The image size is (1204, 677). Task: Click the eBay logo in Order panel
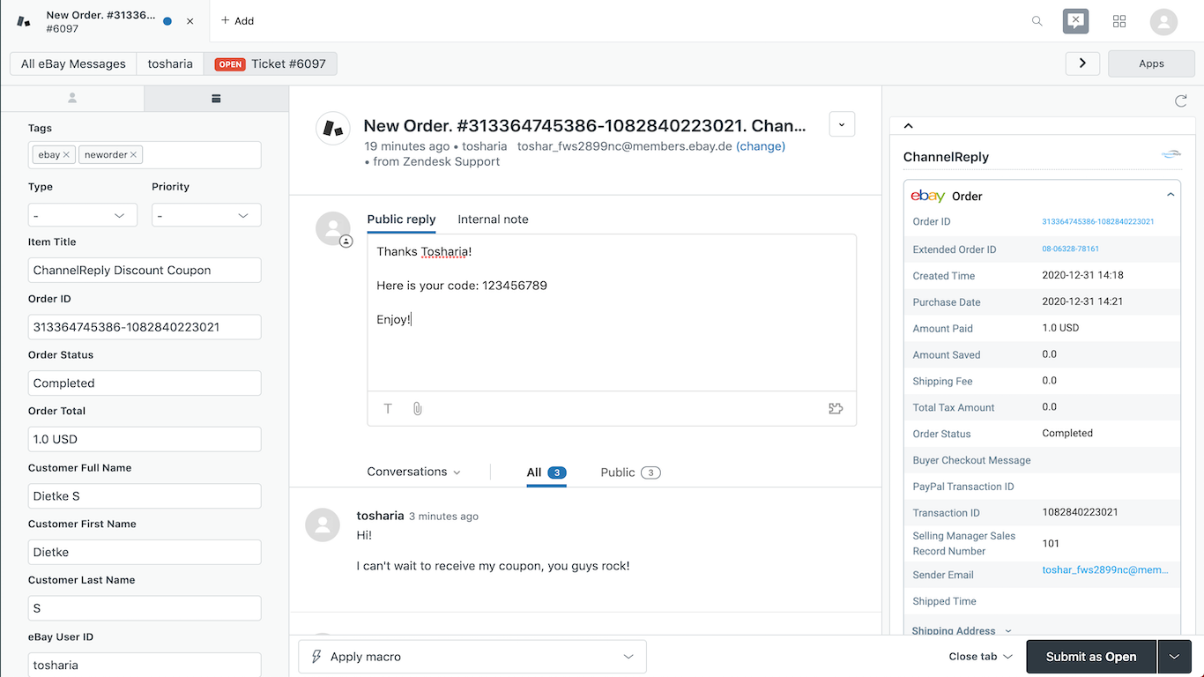pyautogui.click(x=928, y=196)
